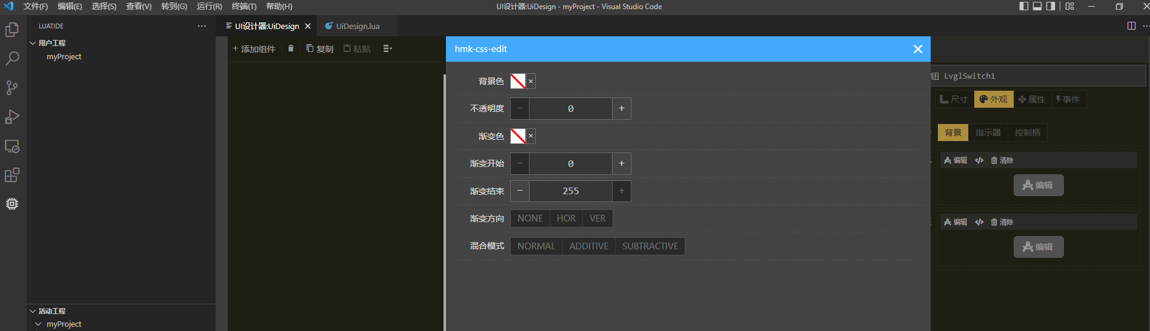Close the hmk-css-edit dialog

click(918, 49)
